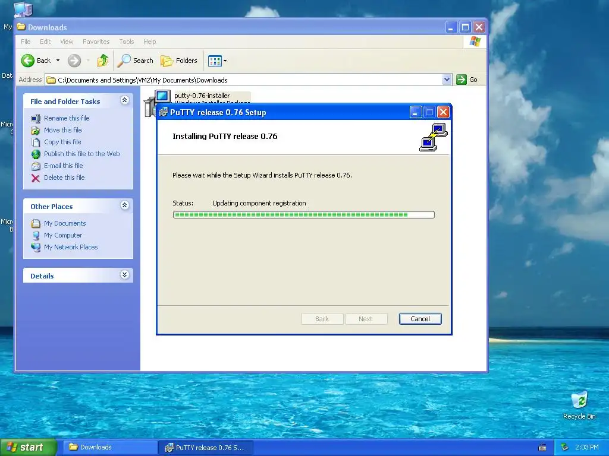Click the Rename this file icon
The height and width of the screenshot is (456, 609).
[36, 118]
